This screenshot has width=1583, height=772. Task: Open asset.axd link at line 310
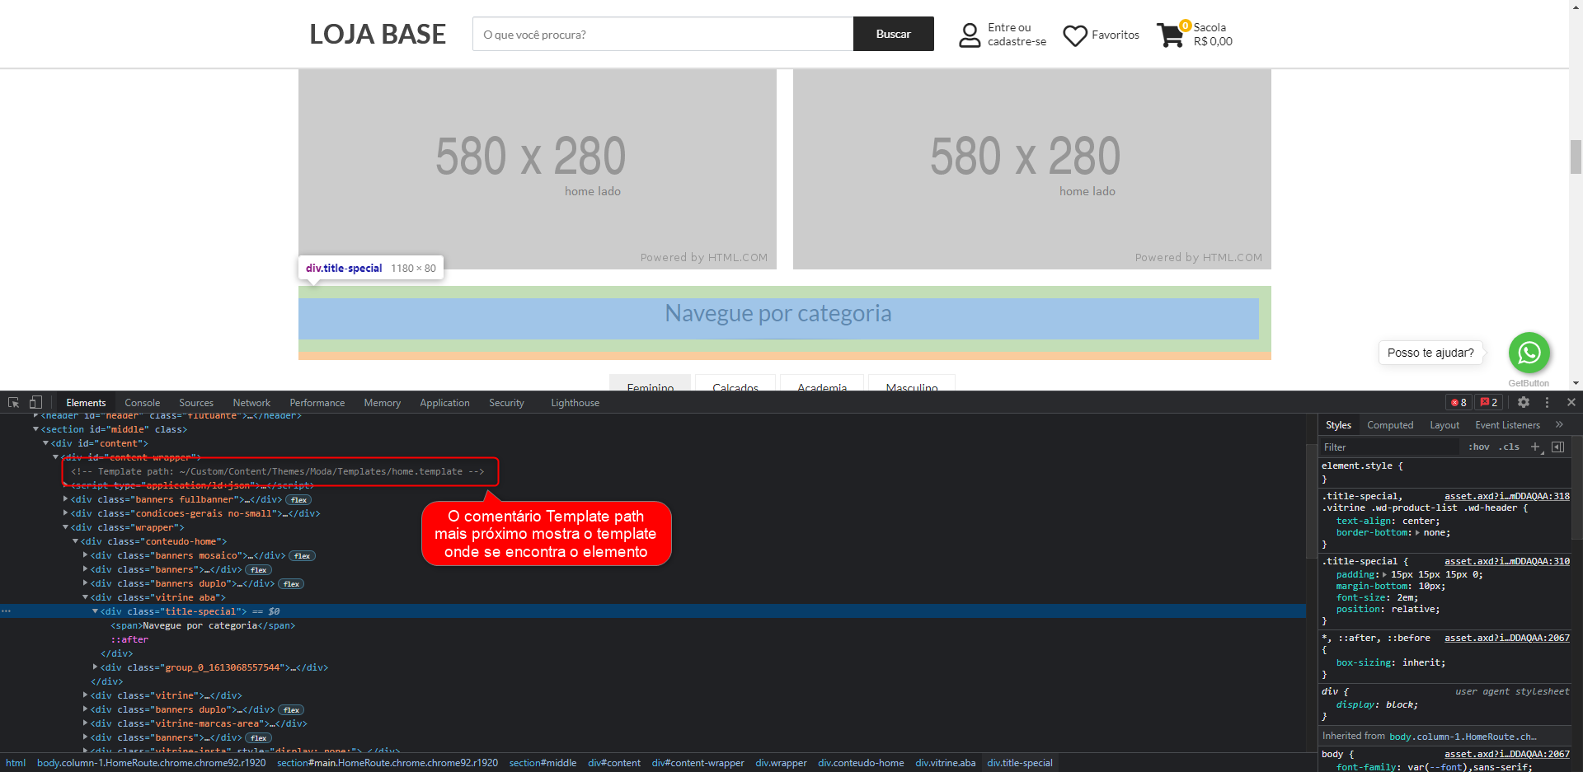(1507, 561)
